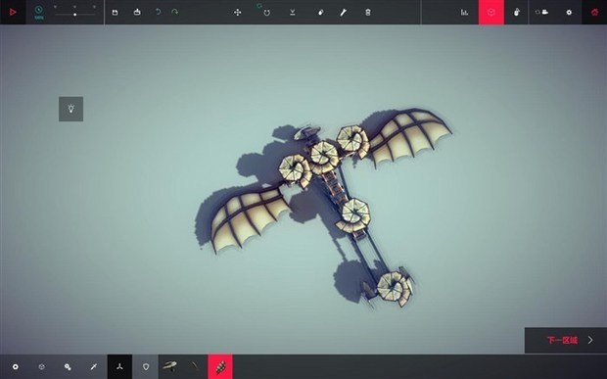The image size is (607, 379).
Task: Select the wrench key-mapping tool
Action: 343,13
